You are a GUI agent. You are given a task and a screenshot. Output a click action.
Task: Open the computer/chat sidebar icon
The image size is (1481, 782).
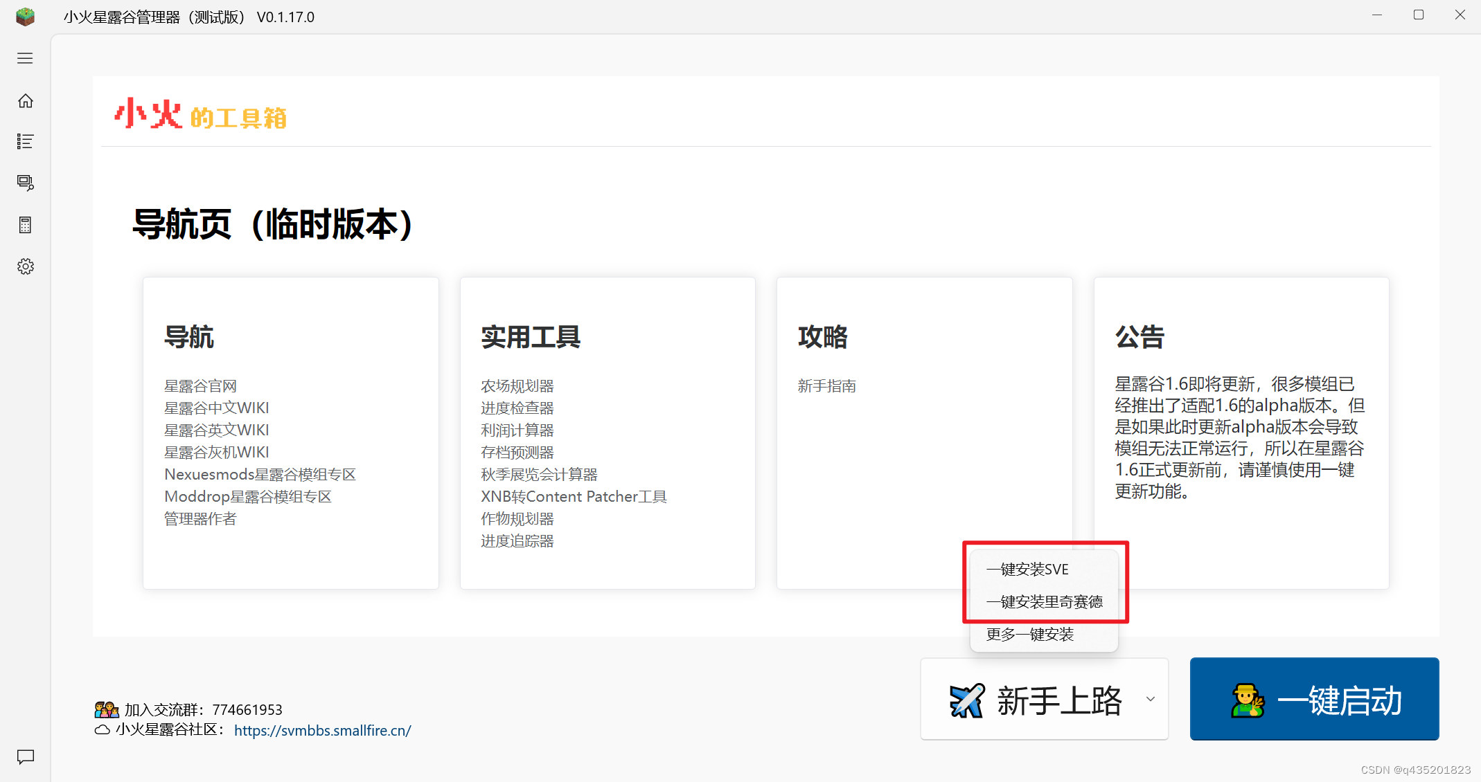25,183
